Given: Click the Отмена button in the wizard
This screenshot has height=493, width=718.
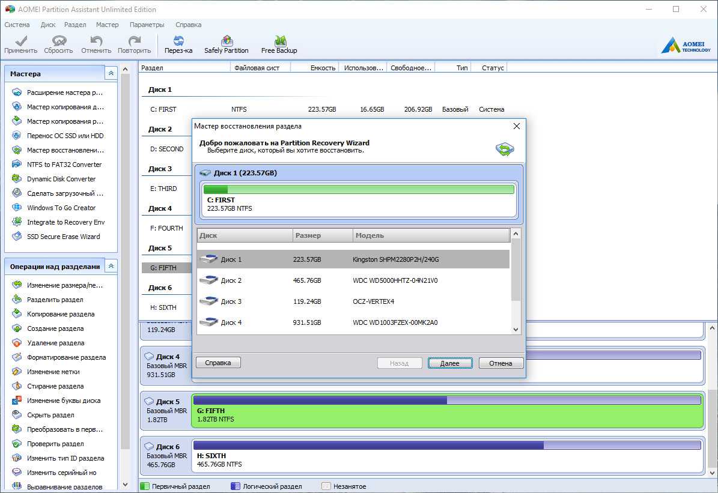Looking at the screenshot, I should click(500, 363).
